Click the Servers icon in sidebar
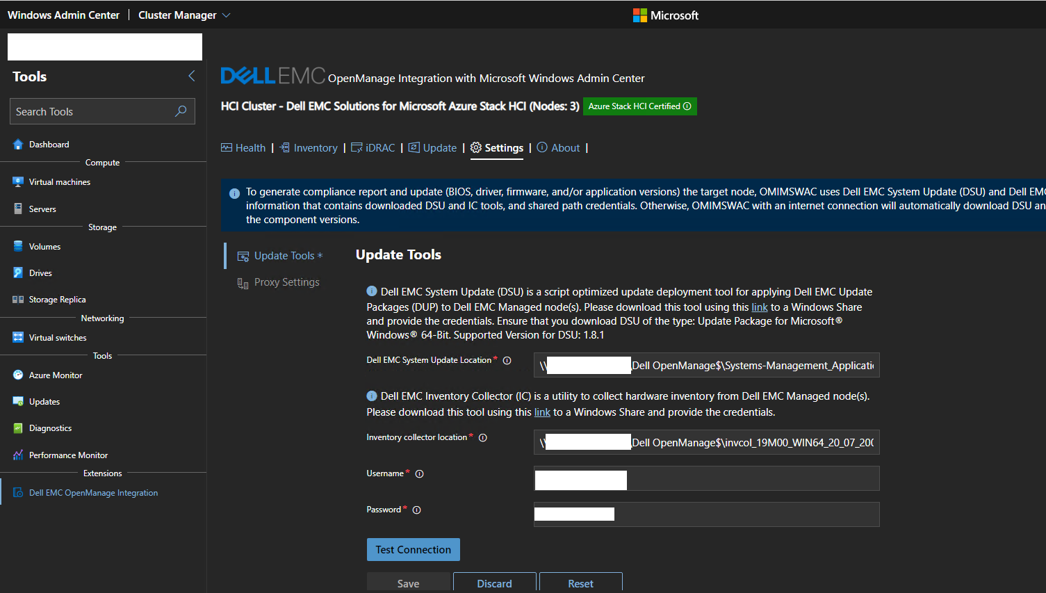 [x=18, y=209]
